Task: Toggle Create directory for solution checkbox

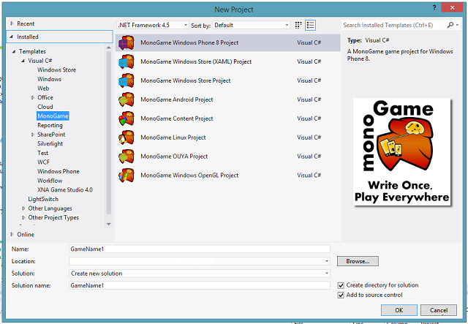Action: click(341, 285)
